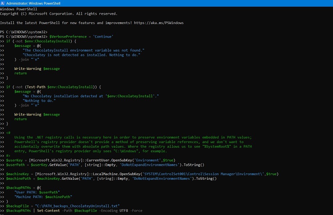
Task: Click the Copyright Microsoft Corporation line
Action: pos(60,14)
